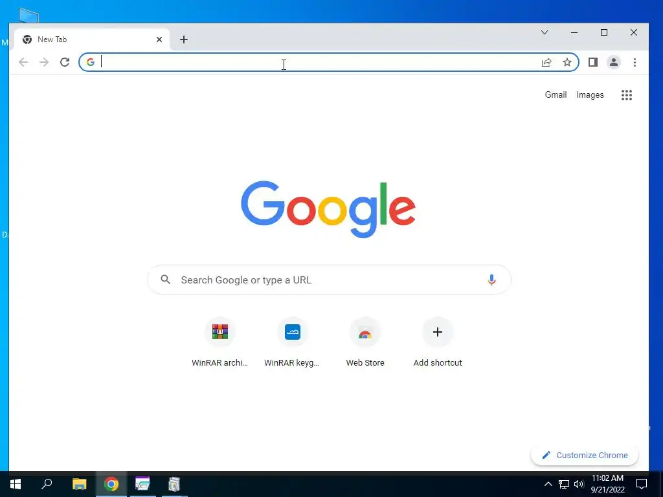Open the WinRAR keygen shortcut tile
Image resolution: width=663 pixels, height=497 pixels.
tap(292, 342)
